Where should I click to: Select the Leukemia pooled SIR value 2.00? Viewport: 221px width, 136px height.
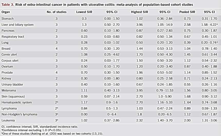click(x=187, y=121)
